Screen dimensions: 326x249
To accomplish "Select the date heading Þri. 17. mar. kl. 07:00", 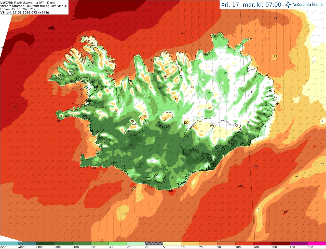I will (x=251, y=5).
